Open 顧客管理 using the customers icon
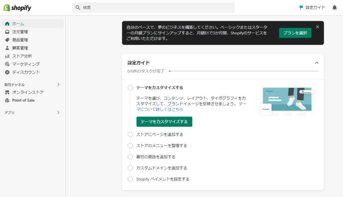 [x=7, y=48]
